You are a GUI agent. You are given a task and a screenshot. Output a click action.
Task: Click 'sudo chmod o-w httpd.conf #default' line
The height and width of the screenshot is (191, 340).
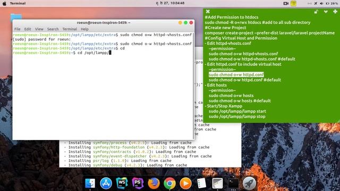[x=245, y=80]
